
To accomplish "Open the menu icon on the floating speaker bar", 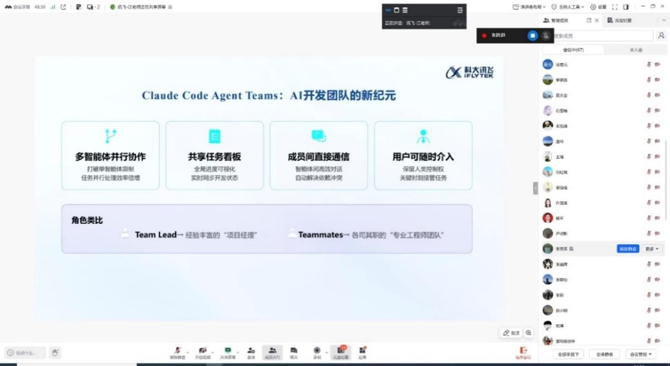I will (x=460, y=10).
